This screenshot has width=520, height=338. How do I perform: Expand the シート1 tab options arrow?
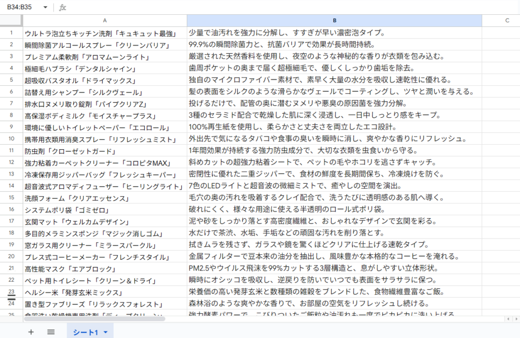point(106,332)
